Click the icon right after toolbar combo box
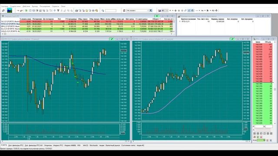 click(151, 10)
